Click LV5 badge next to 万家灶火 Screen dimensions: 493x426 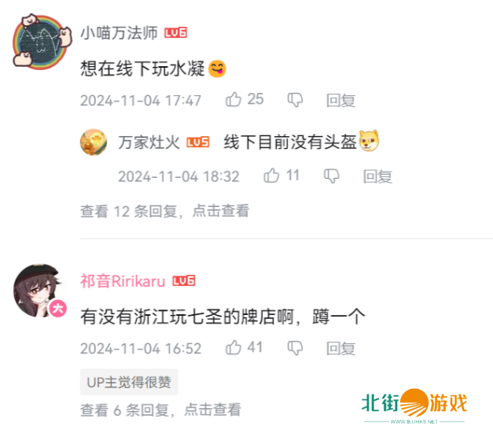(198, 143)
